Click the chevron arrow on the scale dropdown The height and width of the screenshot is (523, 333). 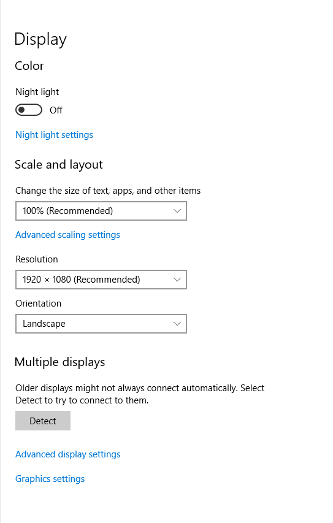click(177, 211)
